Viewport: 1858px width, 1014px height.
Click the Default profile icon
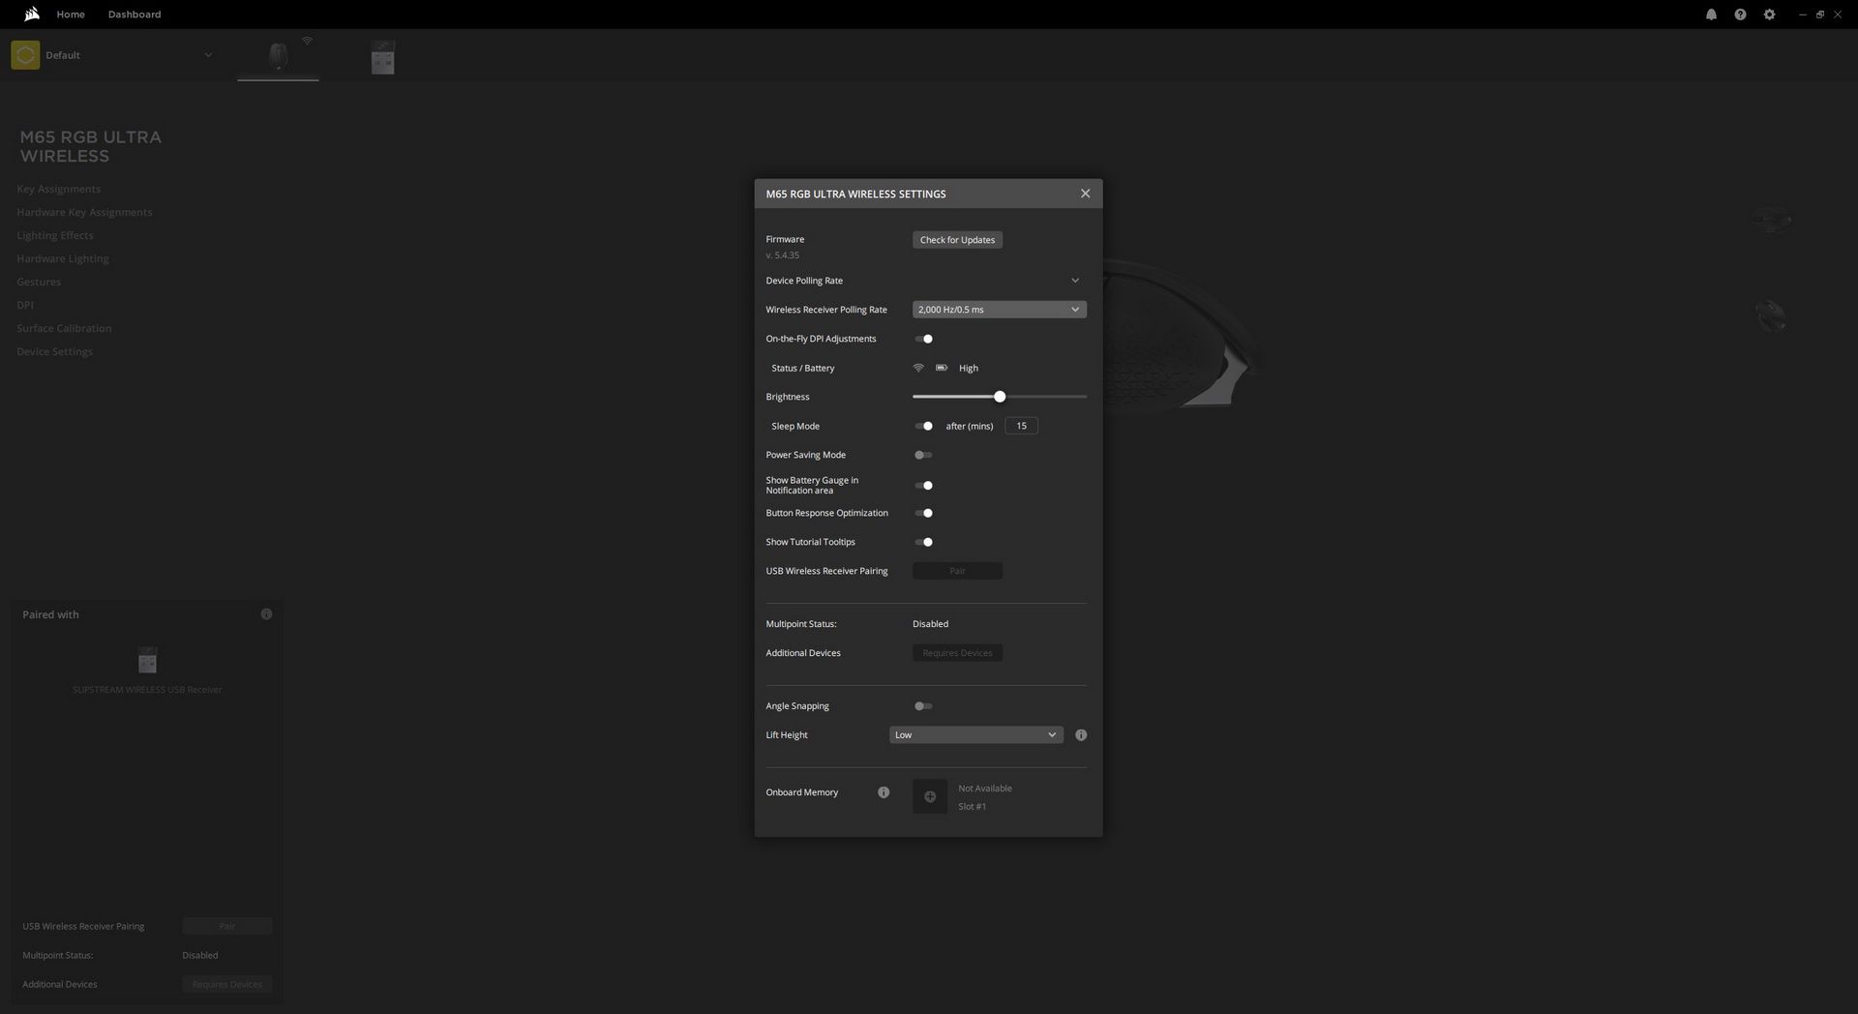coord(25,55)
